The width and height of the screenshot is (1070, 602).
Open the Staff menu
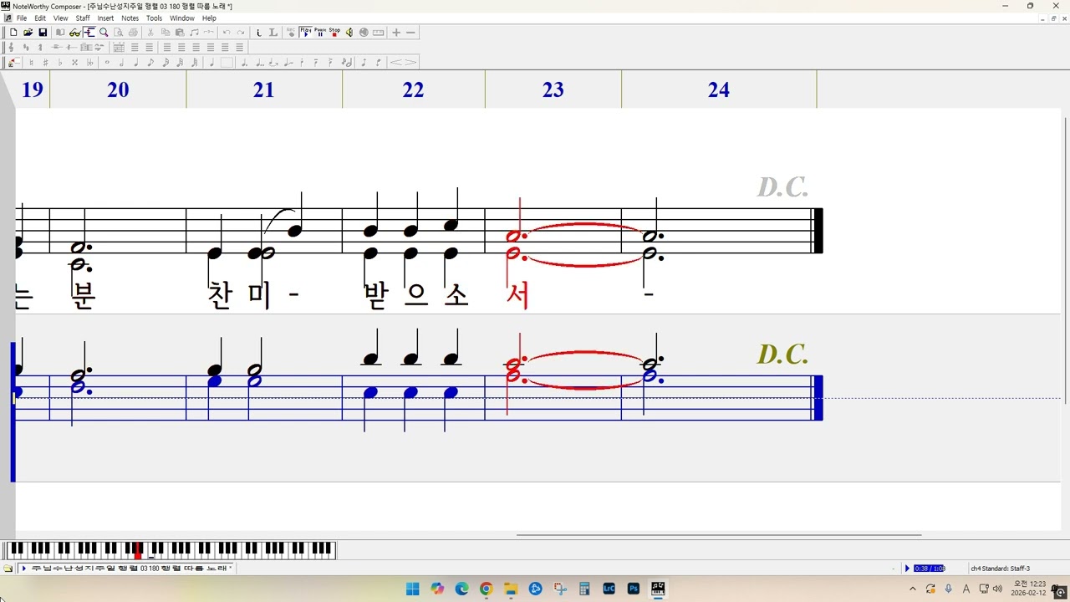[x=83, y=18]
